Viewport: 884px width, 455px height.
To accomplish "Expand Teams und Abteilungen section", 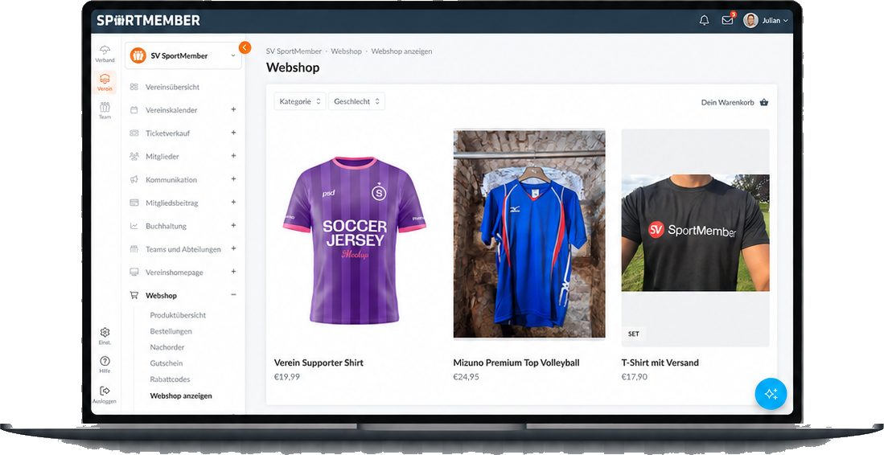I will point(233,248).
